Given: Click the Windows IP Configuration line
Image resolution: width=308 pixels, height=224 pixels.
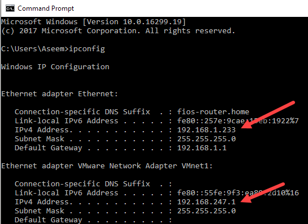Looking at the screenshot, I should [55, 67].
